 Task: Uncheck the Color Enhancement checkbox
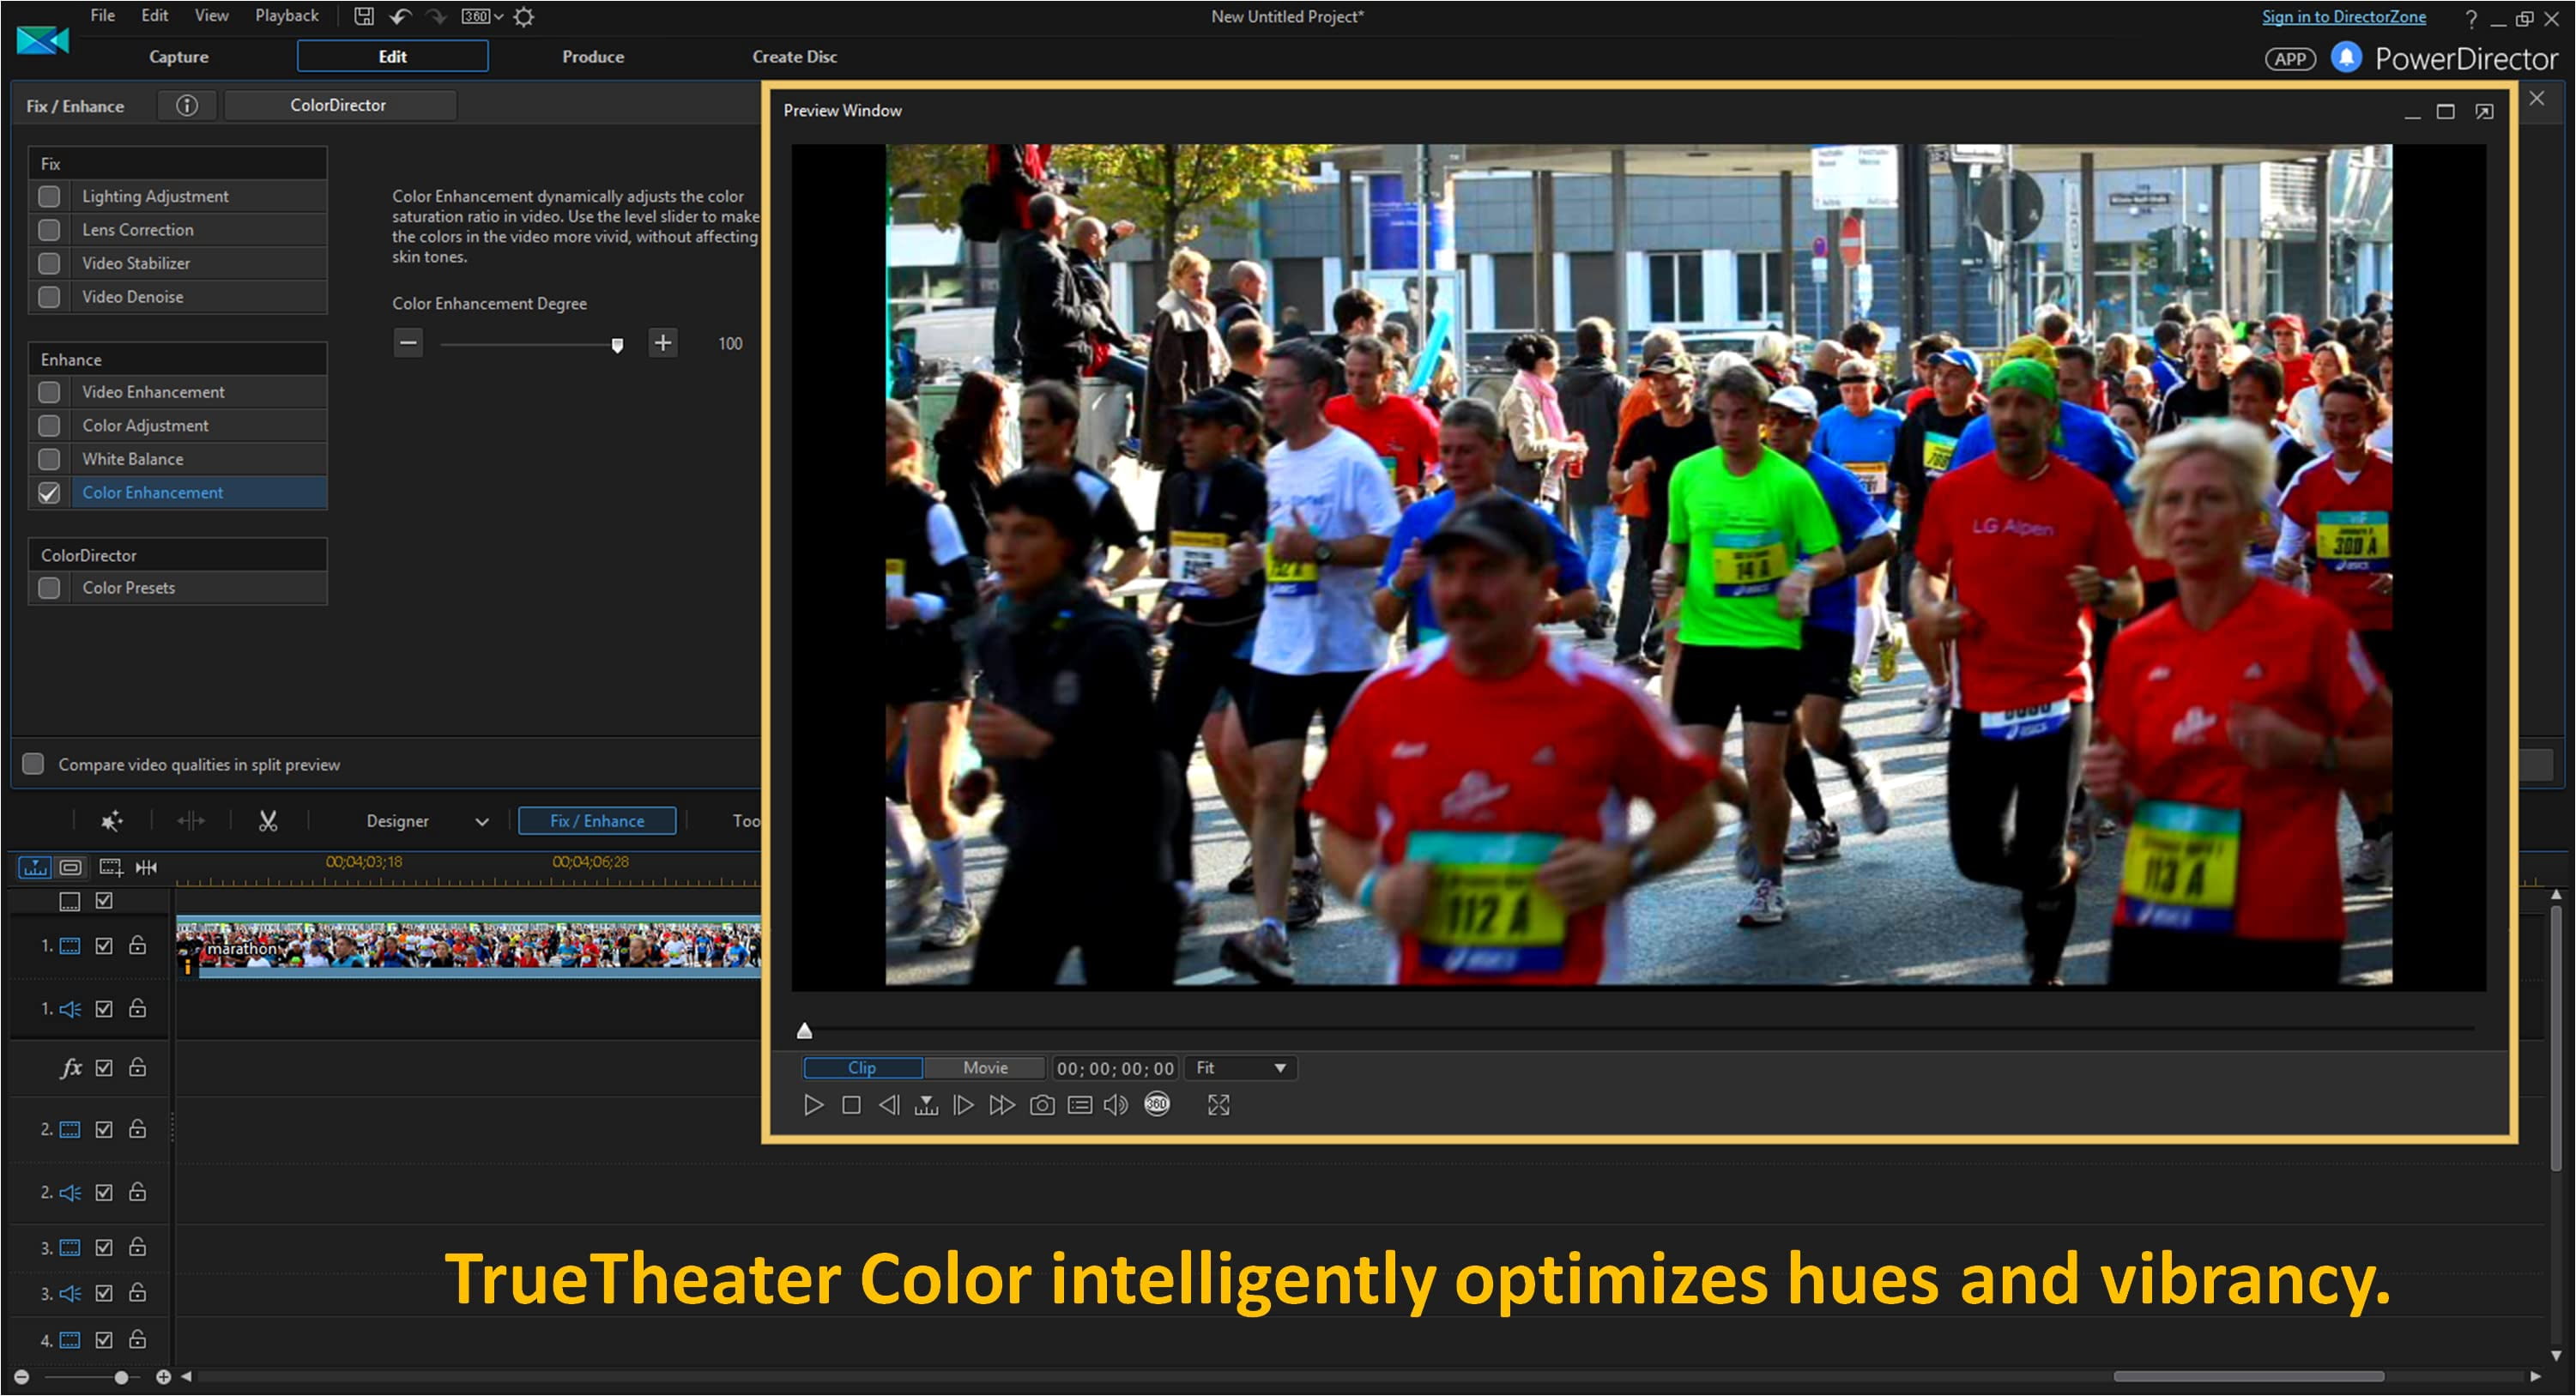49,493
